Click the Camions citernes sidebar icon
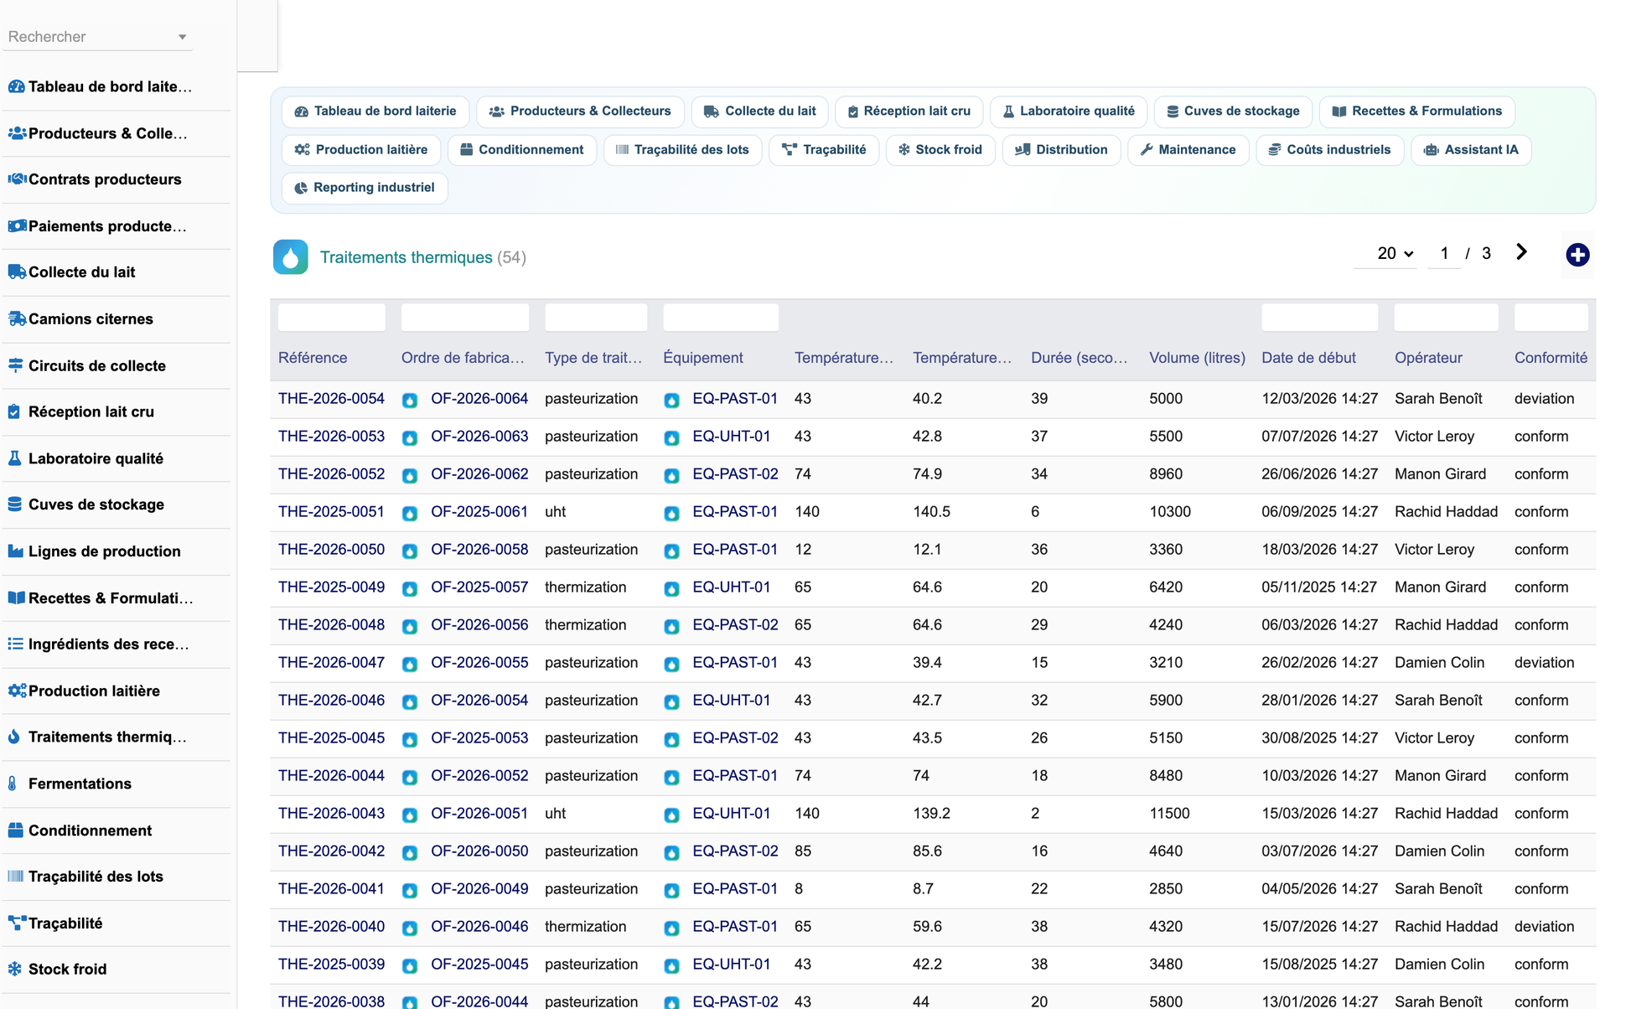The height and width of the screenshot is (1009, 1631). [16, 318]
